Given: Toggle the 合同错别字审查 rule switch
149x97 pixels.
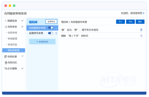Looking at the screenshot, I should (51, 28).
